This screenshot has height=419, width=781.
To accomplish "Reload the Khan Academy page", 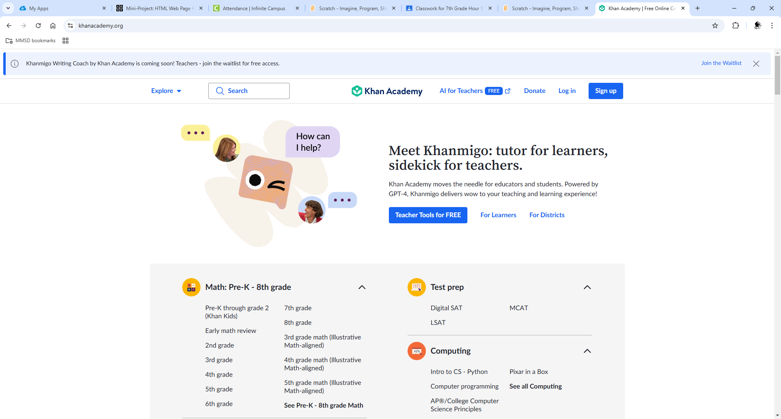I will click(x=38, y=26).
